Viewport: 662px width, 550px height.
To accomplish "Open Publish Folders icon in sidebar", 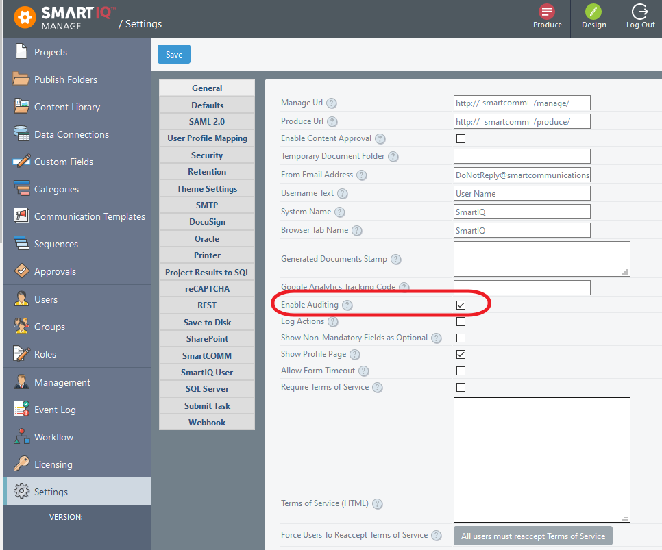I will tap(21, 79).
